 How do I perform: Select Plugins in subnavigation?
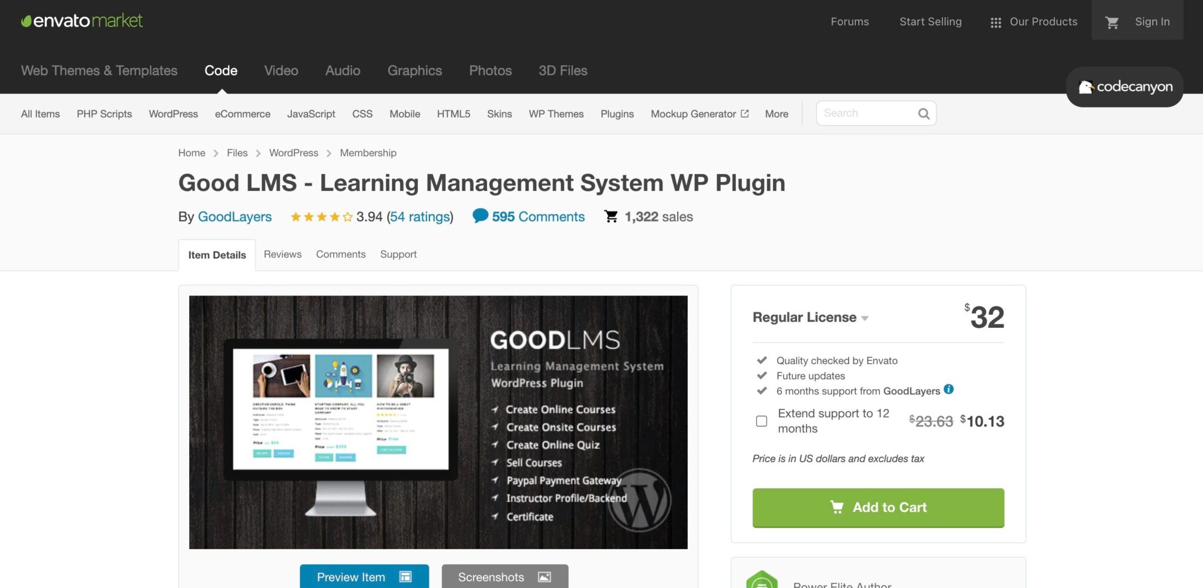click(x=617, y=114)
